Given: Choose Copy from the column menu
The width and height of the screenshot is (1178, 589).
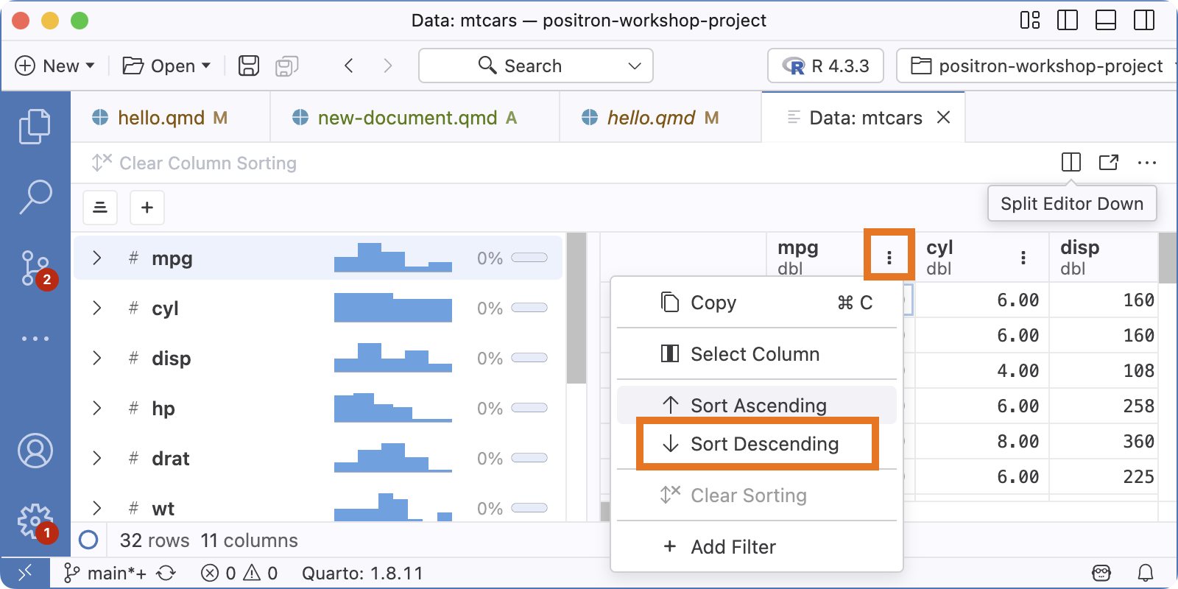Looking at the screenshot, I should pos(757,303).
